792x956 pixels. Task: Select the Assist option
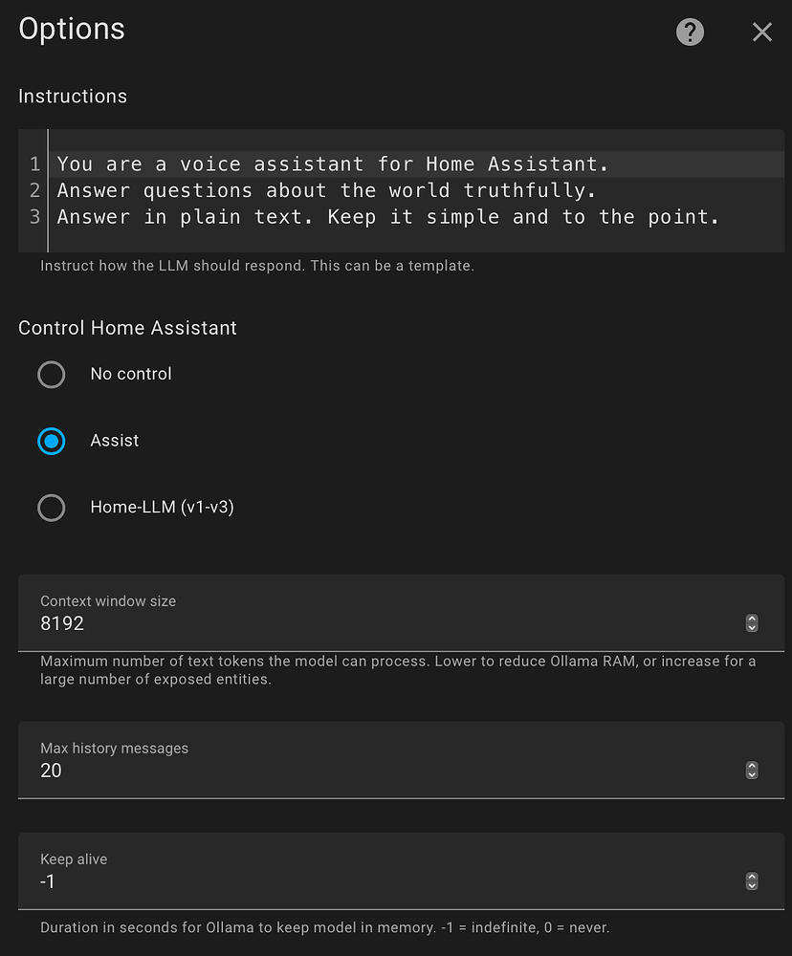[x=52, y=441]
